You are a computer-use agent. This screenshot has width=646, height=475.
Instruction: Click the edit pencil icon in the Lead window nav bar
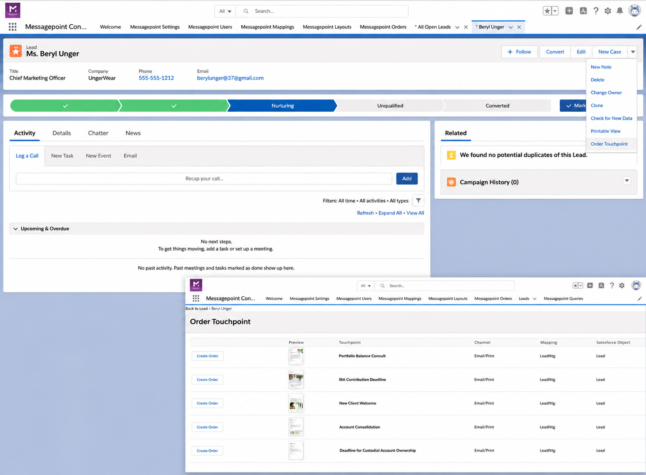click(x=639, y=27)
